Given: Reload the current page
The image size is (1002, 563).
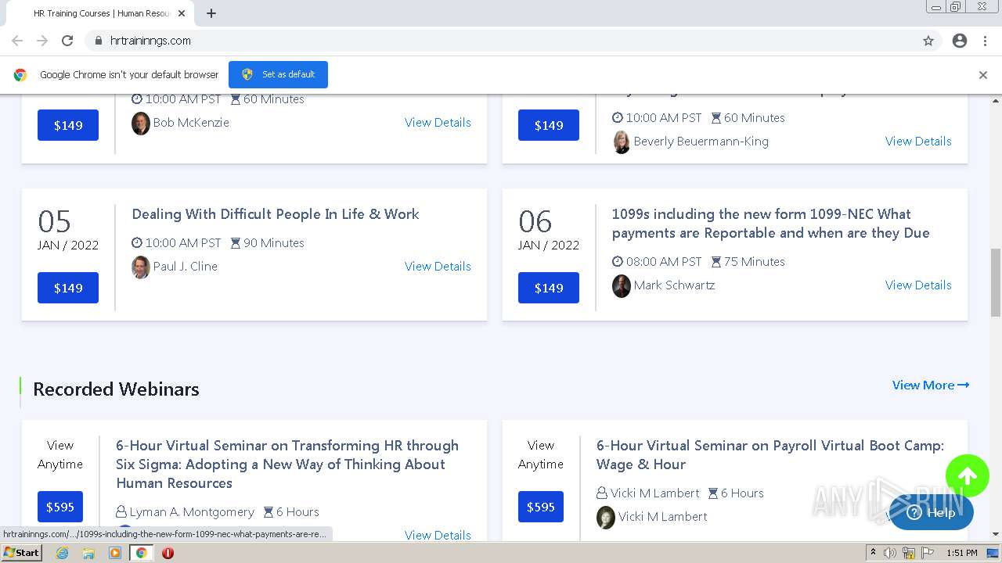Looking at the screenshot, I should tap(67, 41).
